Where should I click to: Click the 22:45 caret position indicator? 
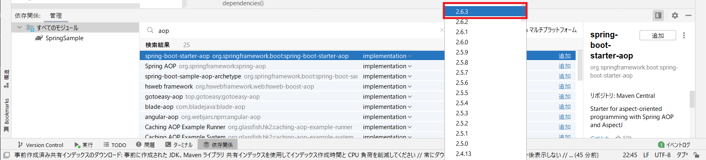click(x=630, y=155)
